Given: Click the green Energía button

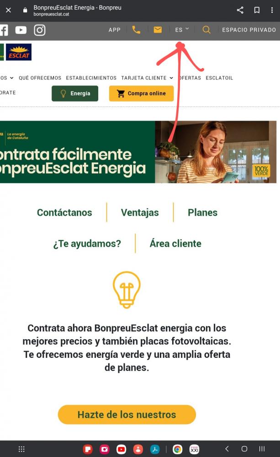Looking at the screenshot, I should tap(75, 93).
